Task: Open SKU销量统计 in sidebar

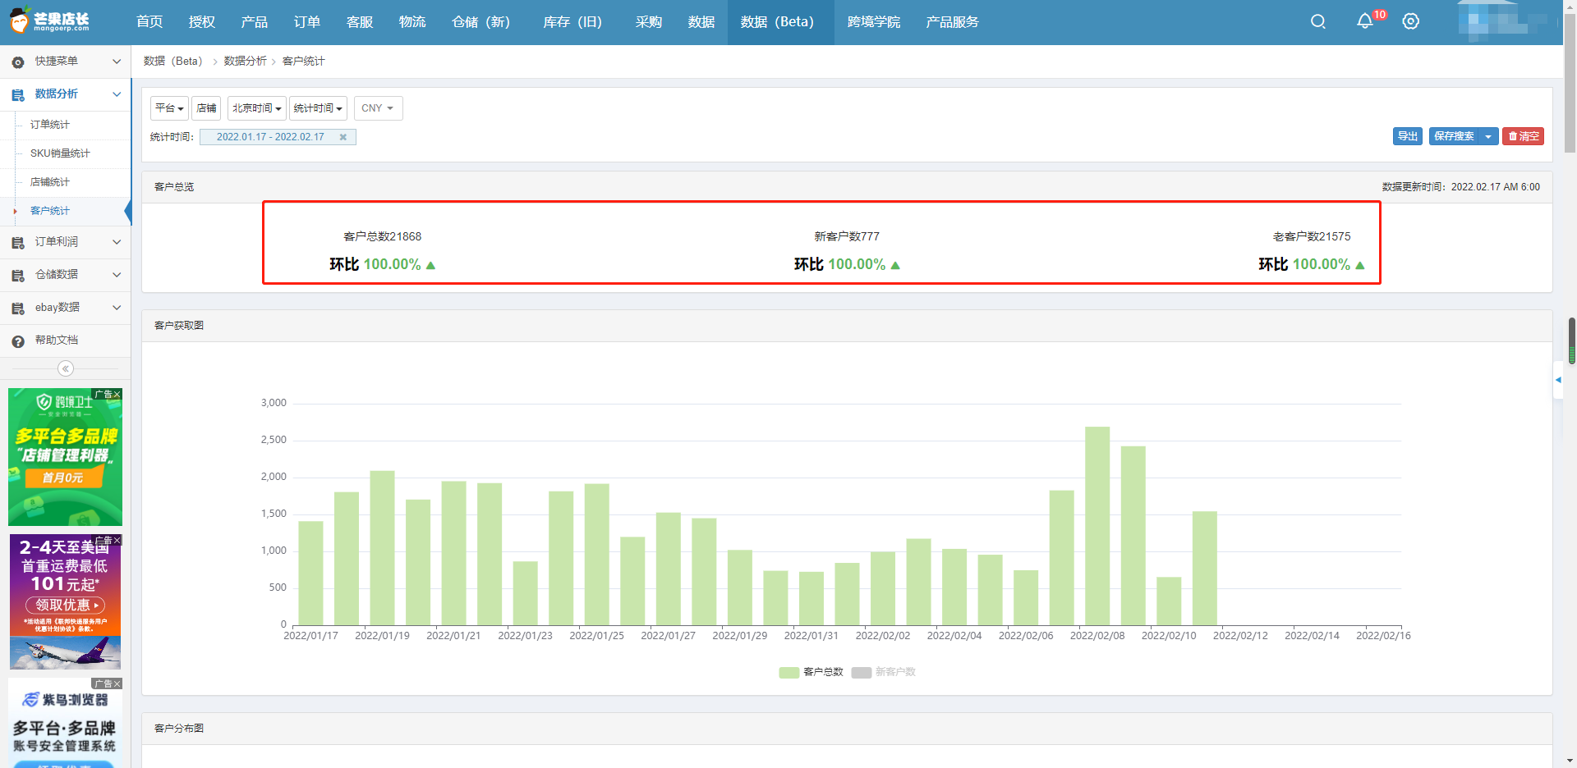Action: [60, 153]
